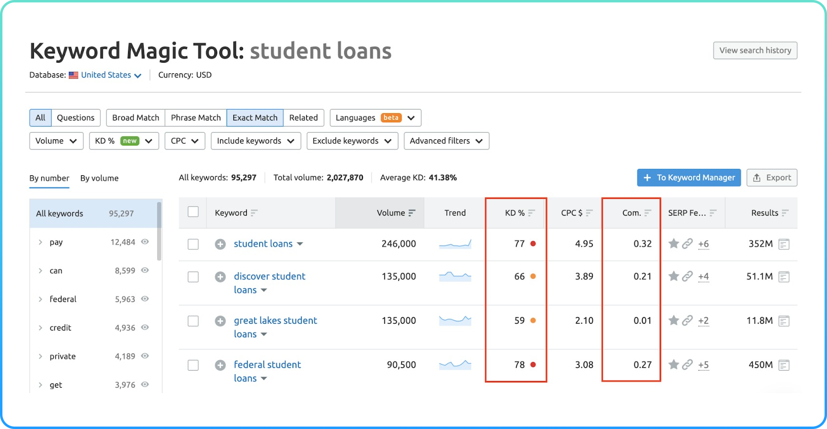Click To Keyword Manager button
Screen dimensions: 827x429
(x=689, y=178)
